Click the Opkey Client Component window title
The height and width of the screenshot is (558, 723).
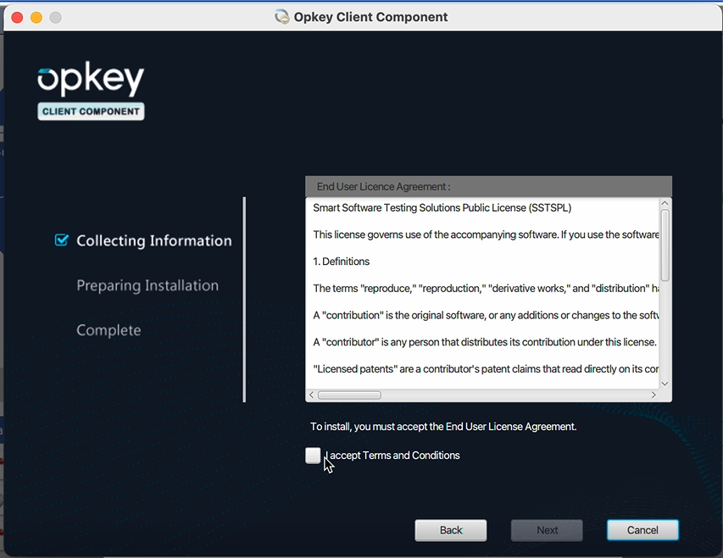(370, 17)
